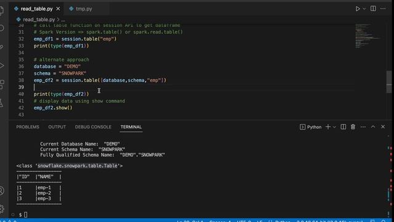This screenshot has height=222, width=394.
Task: Open the editor More Actions ellipsis menu
Action: coord(383,9)
